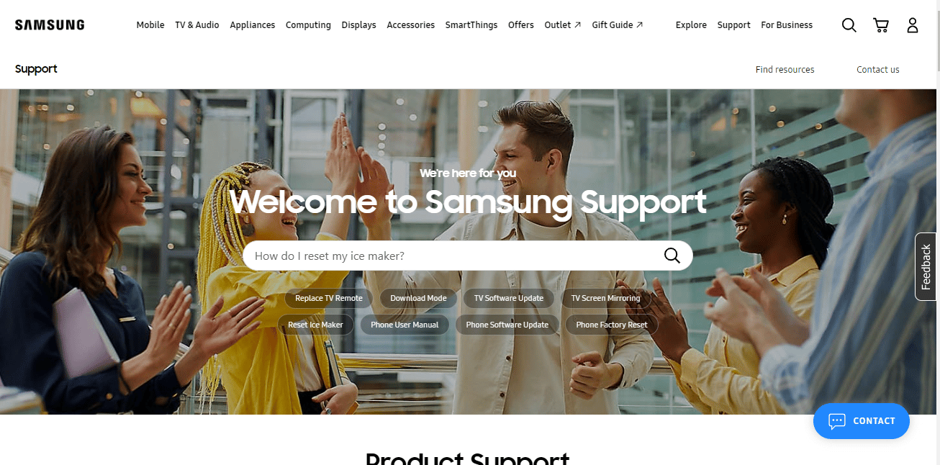Select the Phone Factory Reset chip
Viewport: 940px width, 465px height.
(612, 325)
